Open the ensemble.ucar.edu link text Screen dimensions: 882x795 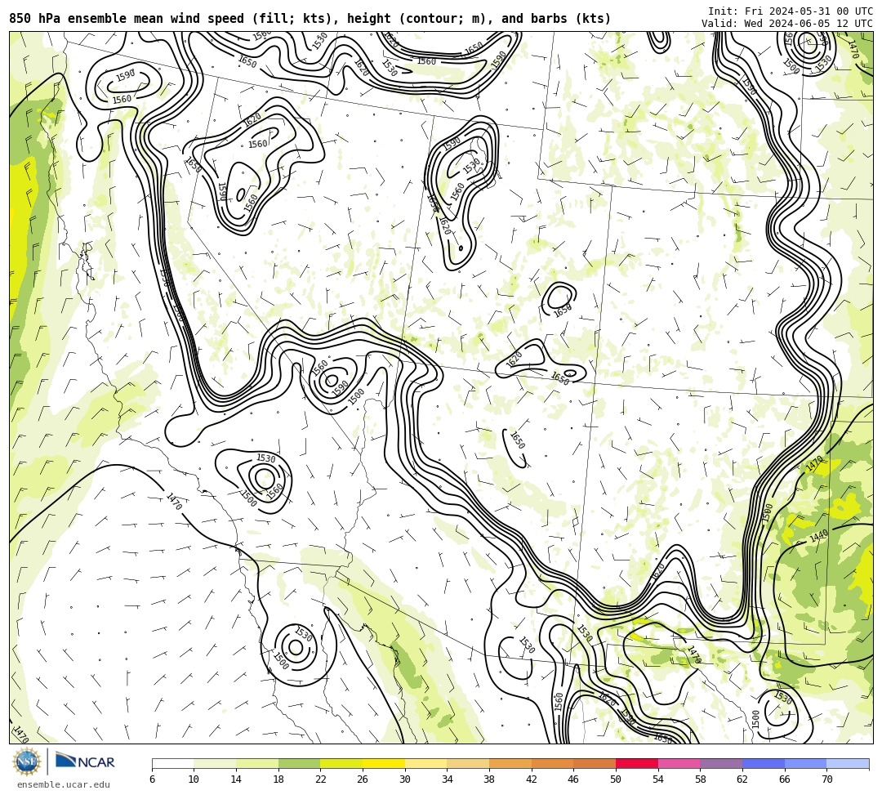click(64, 784)
